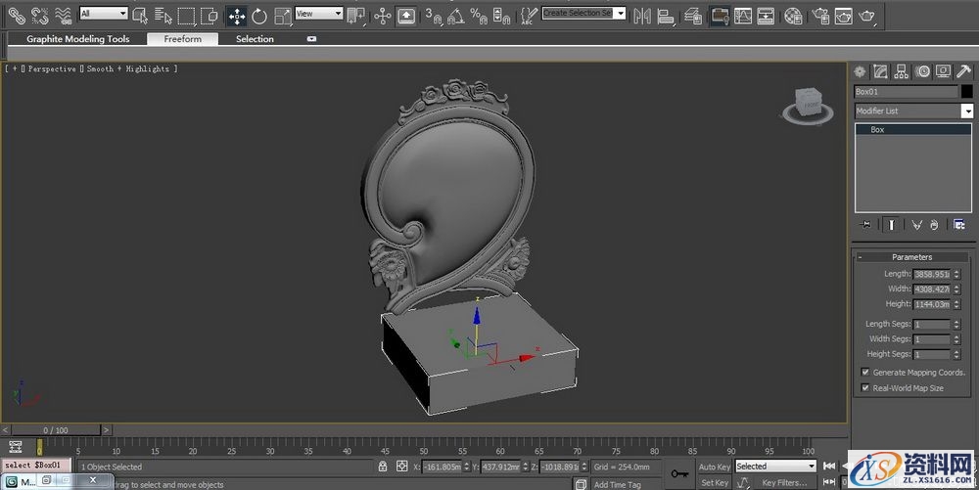Open the Mirror tool
Viewport: 979px width, 490px height.
click(x=642, y=16)
